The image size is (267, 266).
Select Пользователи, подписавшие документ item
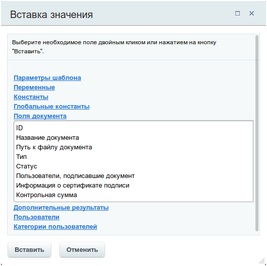pos(134,176)
